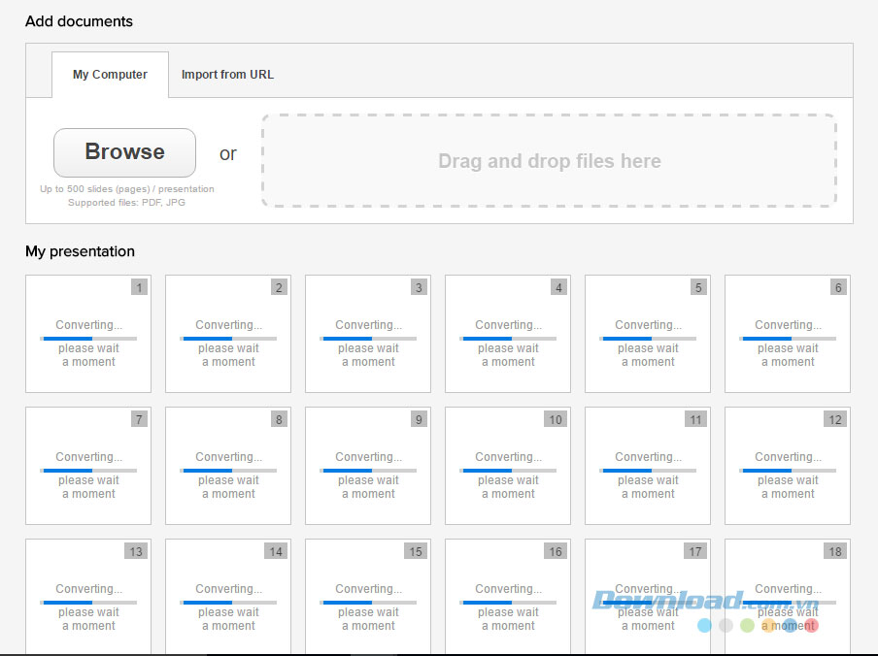Image resolution: width=878 pixels, height=656 pixels.
Task: Open the Import from URL tab
Action: click(x=227, y=75)
